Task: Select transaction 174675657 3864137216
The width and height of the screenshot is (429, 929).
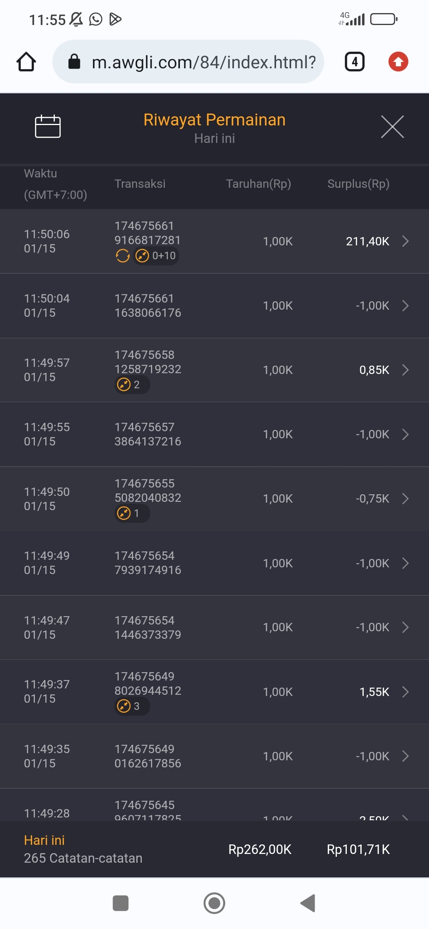Action: 148,434
